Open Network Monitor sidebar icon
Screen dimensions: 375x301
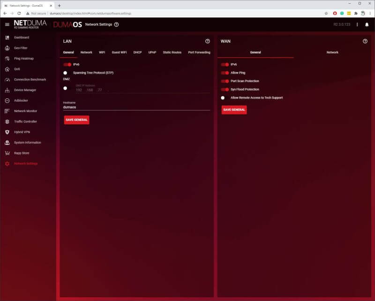[x=7, y=111]
